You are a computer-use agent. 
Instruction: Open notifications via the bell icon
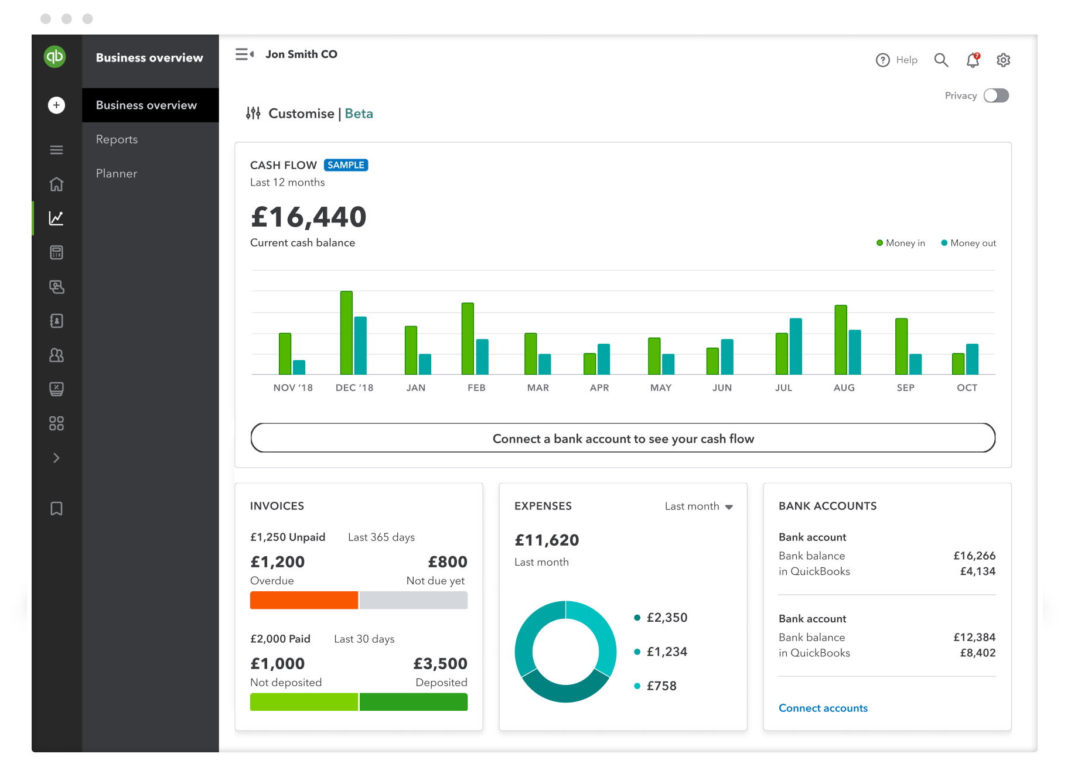click(x=972, y=60)
